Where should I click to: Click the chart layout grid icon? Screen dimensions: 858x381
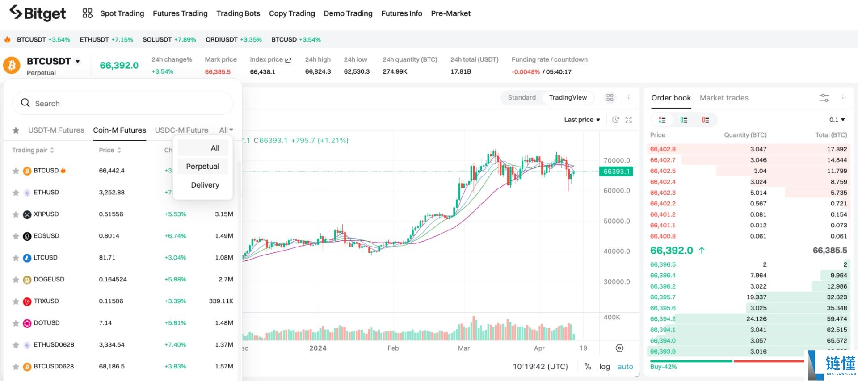pyautogui.click(x=610, y=98)
